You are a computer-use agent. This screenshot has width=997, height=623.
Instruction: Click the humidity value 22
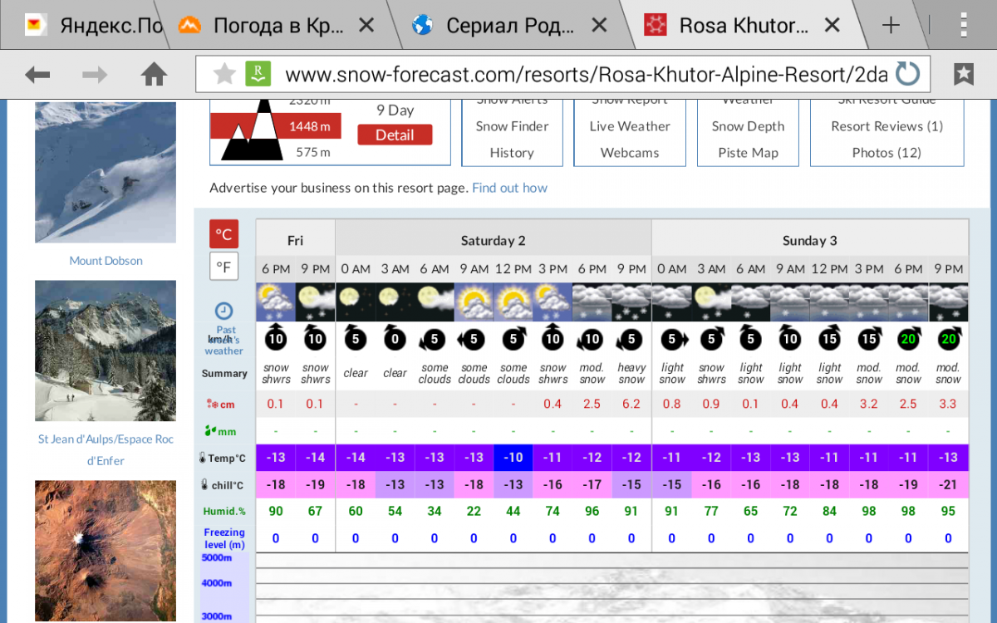coord(474,512)
